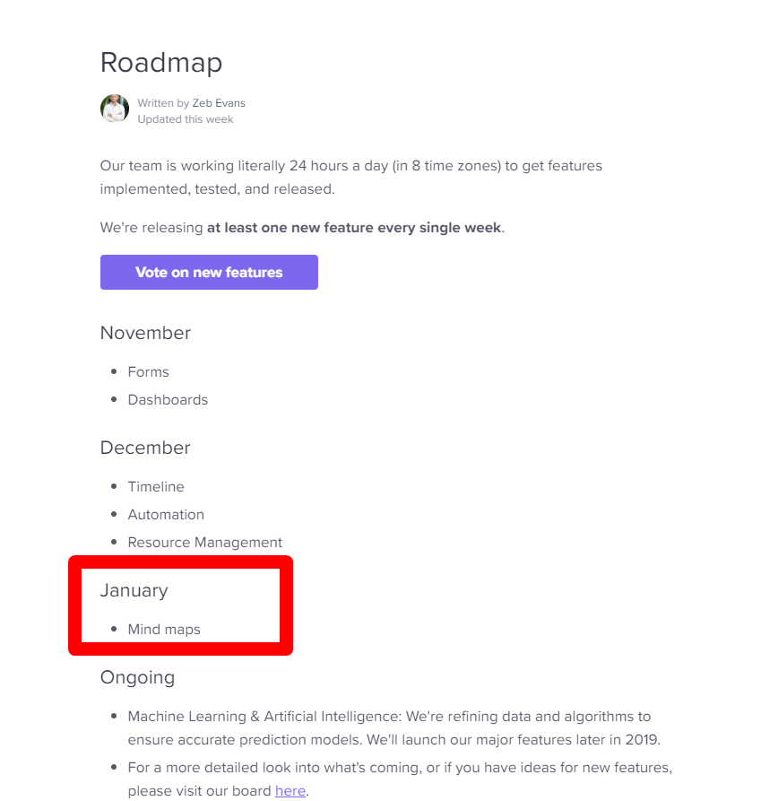This screenshot has height=801, width=778.
Task: Select the highlighted January heading
Action: coord(134,590)
